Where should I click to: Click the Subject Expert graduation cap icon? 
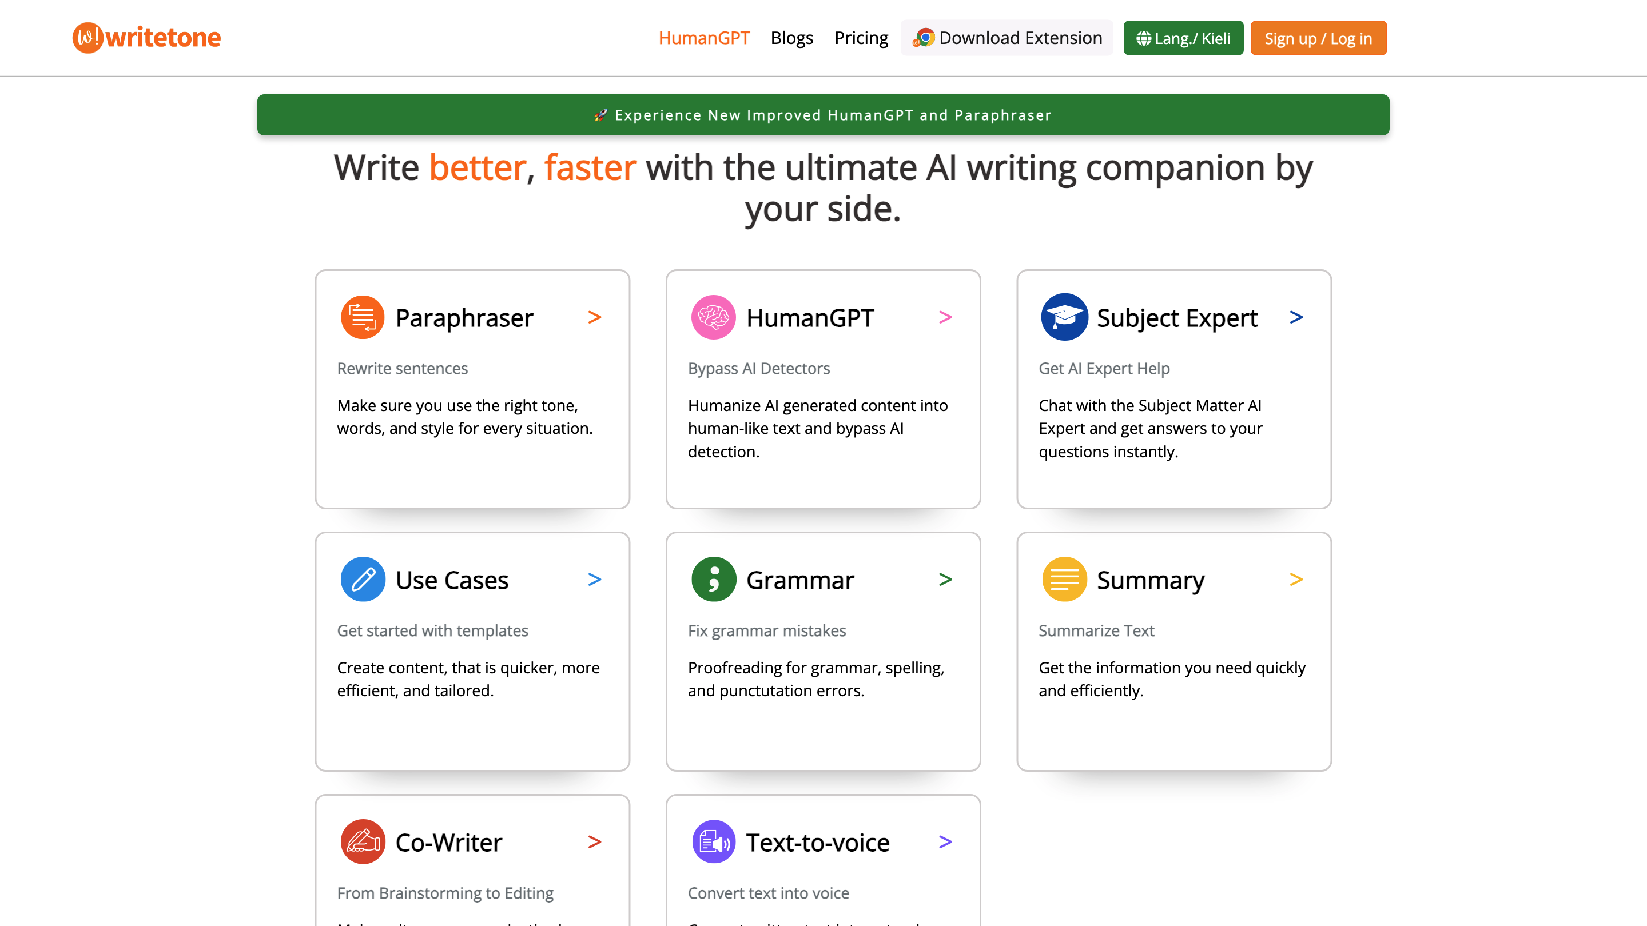tap(1064, 317)
